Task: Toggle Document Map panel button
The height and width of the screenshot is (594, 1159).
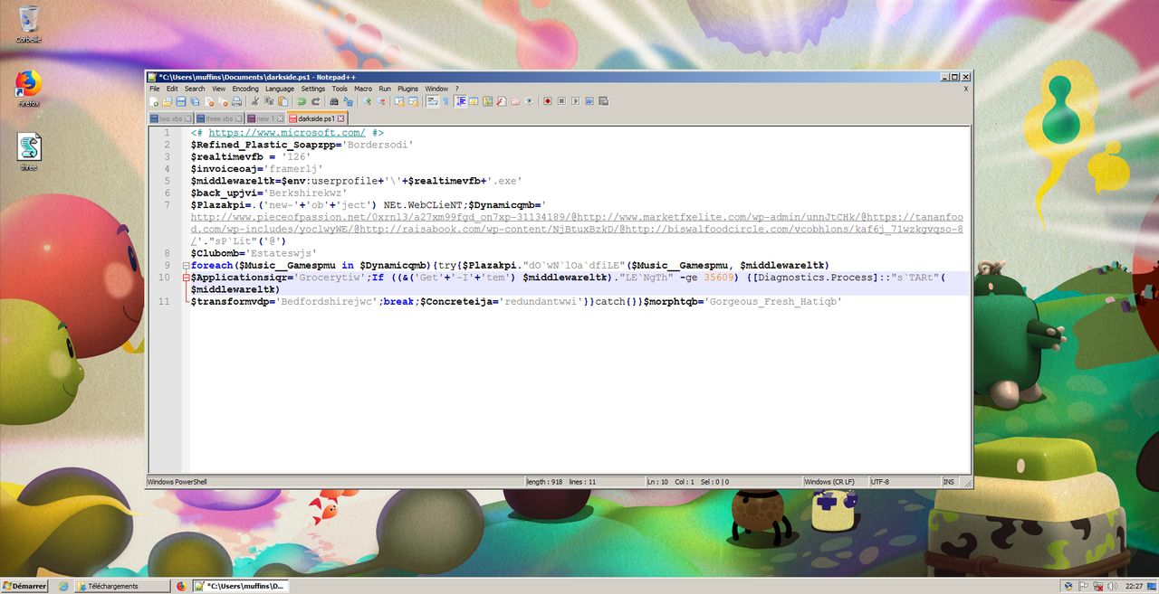Action: (x=487, y=101)
